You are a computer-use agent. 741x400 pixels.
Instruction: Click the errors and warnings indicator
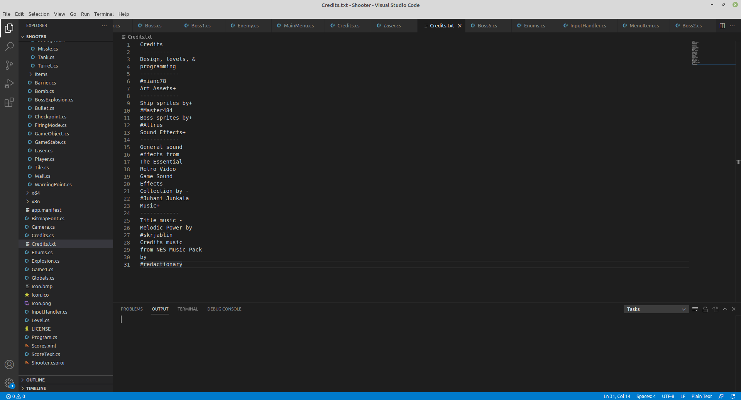point(16,397)
